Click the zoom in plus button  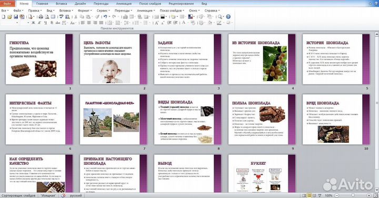(369, 195)
